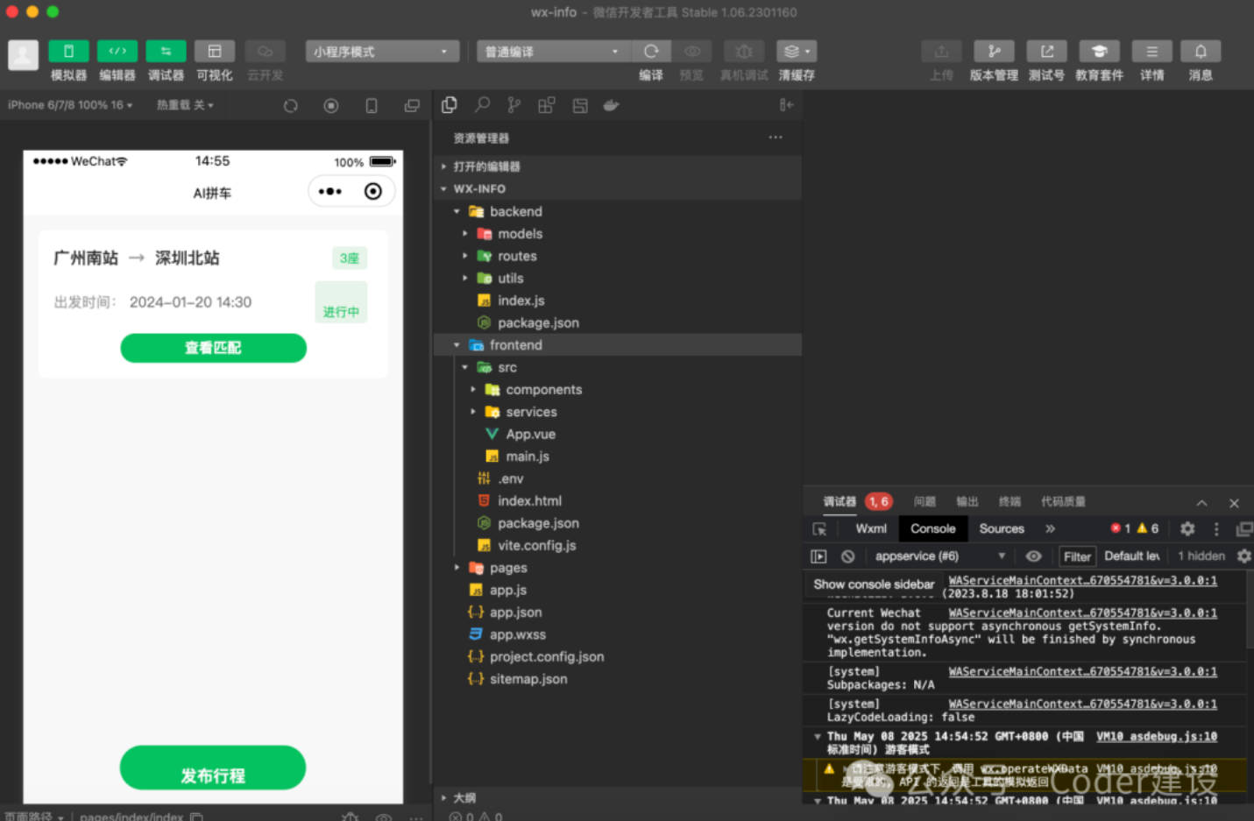The height and width of the screenshot is (821, 1254).
Task: Collapse the backend folder
Action: (618, 211)
